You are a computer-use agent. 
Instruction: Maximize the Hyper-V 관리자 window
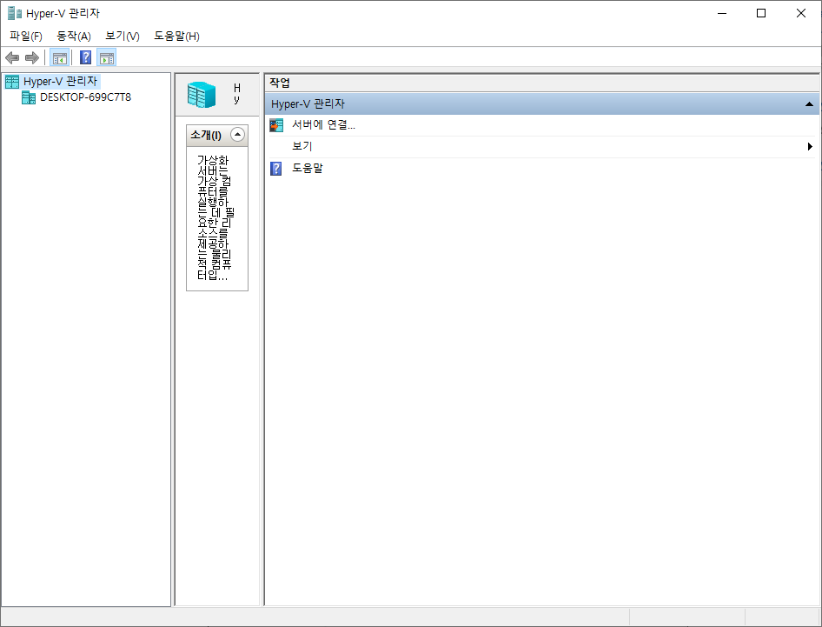click(761, 13)
